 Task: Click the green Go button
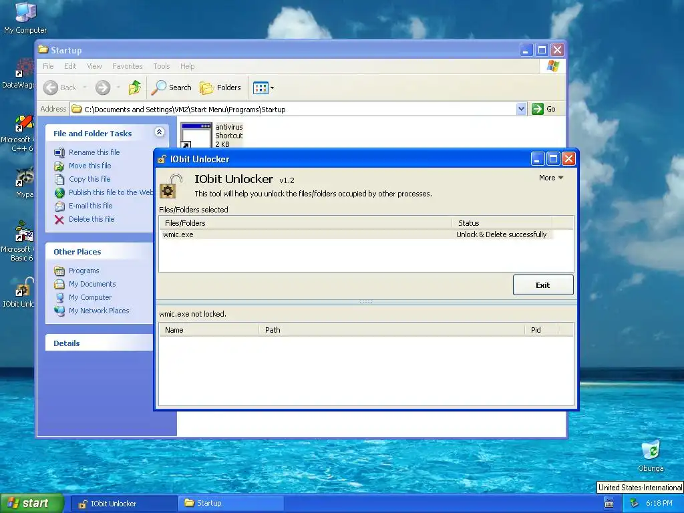[x=544, y=109]
